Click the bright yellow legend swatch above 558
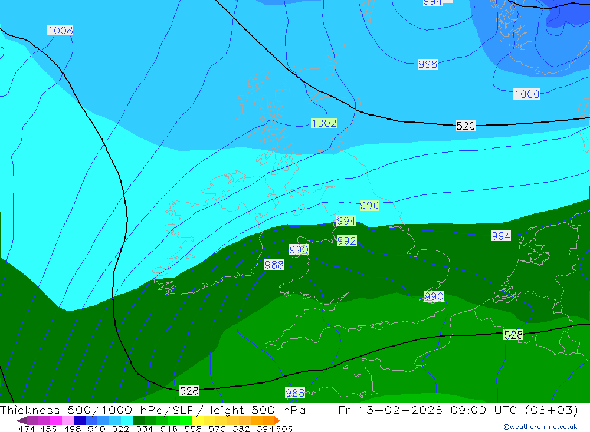The width and height of the screenshot is (590, 432). (198, 420)
